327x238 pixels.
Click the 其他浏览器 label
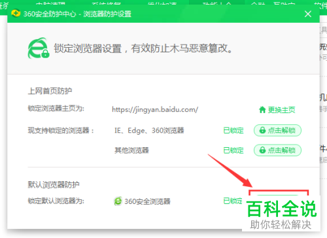(x=131, y=150)
